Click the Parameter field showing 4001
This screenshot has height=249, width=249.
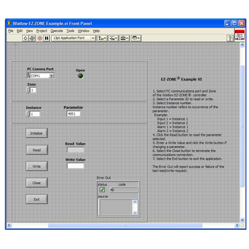[x=74, y=114]
